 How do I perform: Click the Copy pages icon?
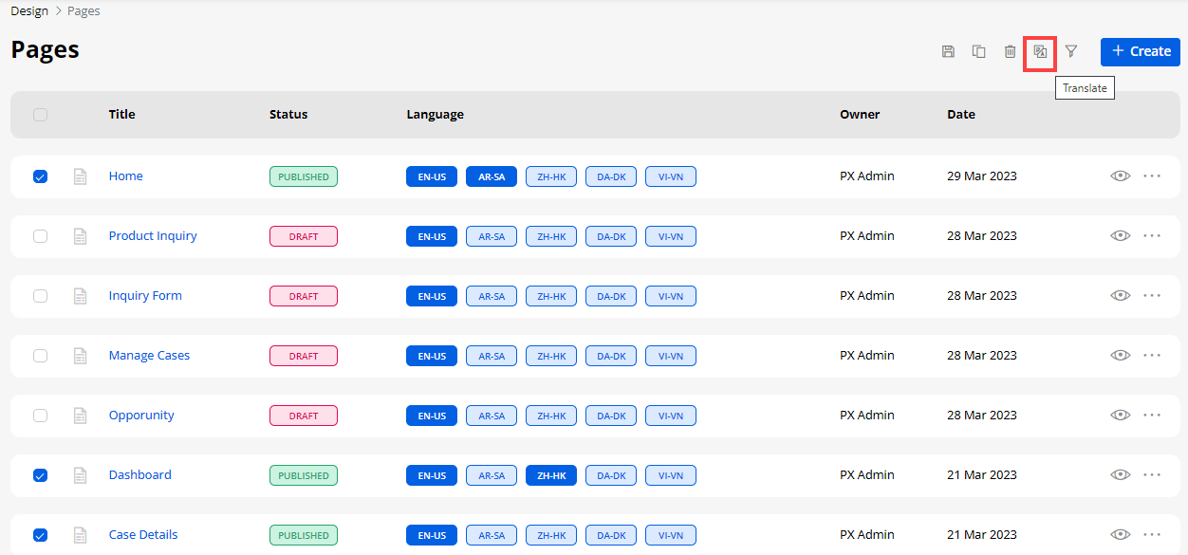978,51
